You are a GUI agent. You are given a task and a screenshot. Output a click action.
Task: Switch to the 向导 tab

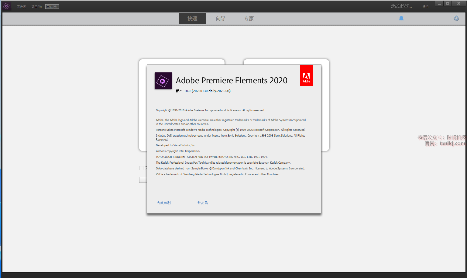pyautogui.click(x=221, y=19)
